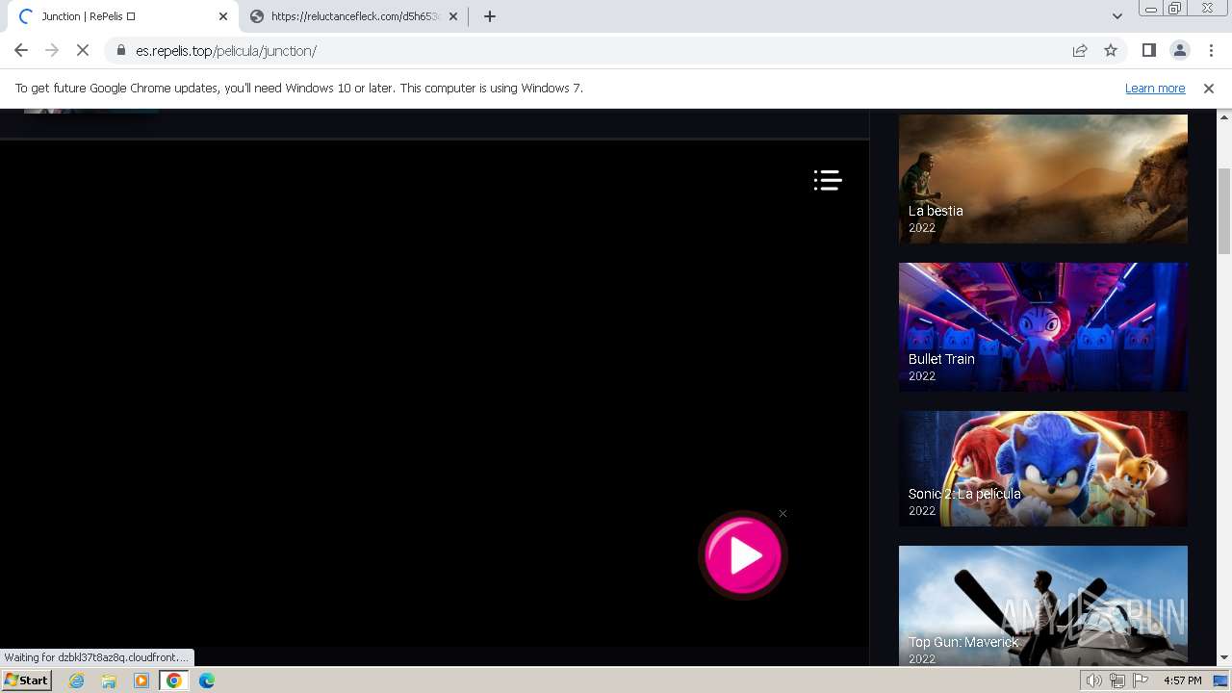
Task: Expand the tab search dropdown
Action: click(x=1116, y=16)
